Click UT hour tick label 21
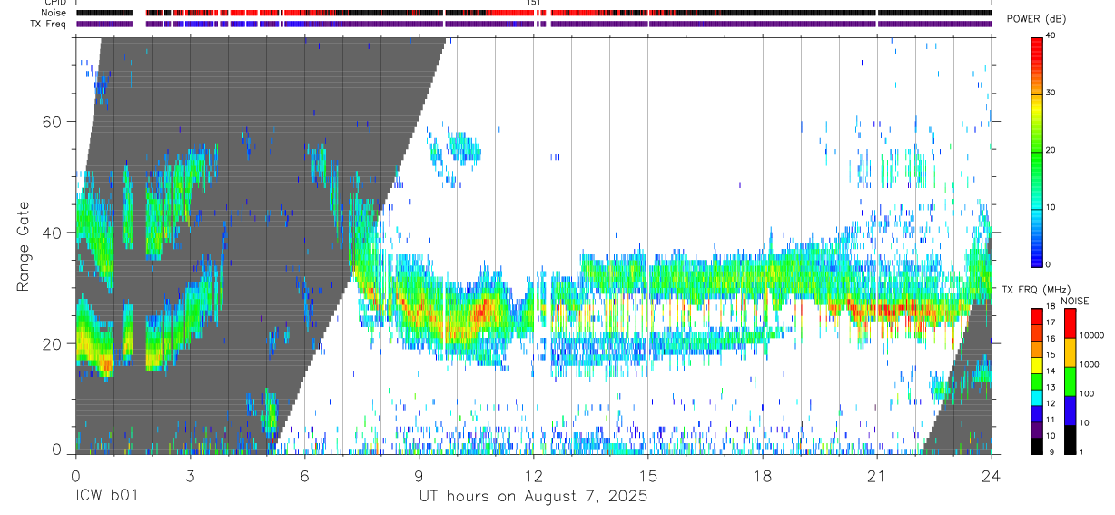 click(877, 475)
